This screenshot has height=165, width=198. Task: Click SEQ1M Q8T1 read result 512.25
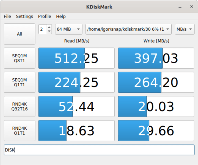[x=76, y=58]
